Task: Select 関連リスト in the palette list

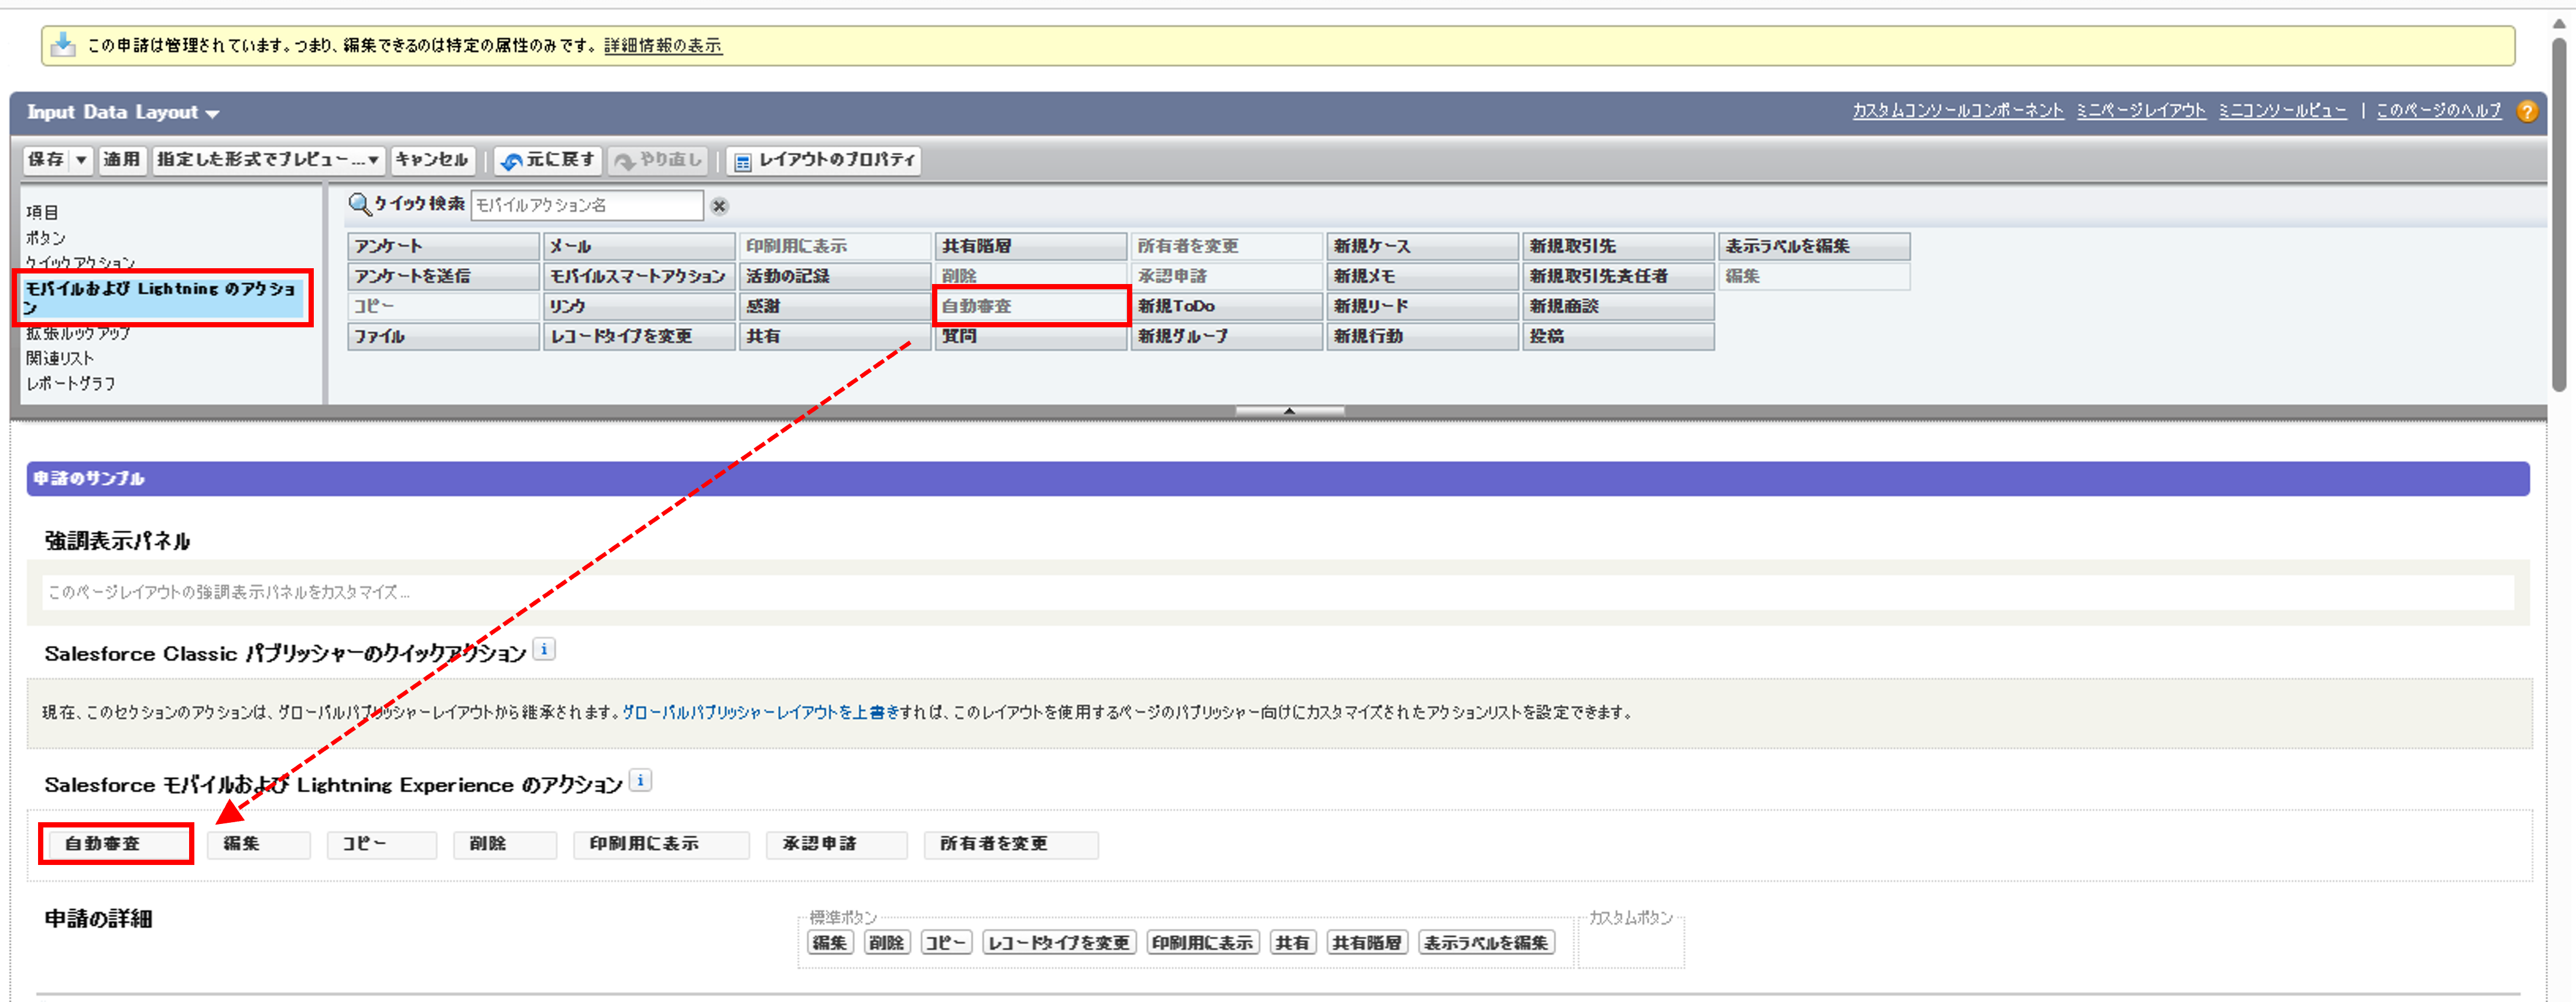Action: 60,358
